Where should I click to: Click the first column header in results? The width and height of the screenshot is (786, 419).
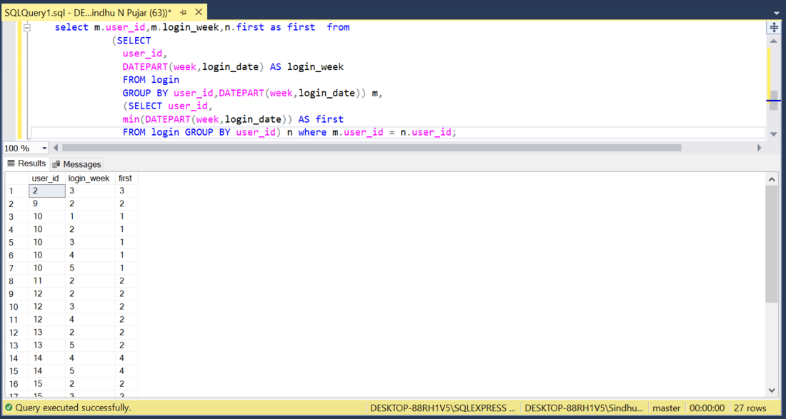pyautogui.click(x=126, y=178)
